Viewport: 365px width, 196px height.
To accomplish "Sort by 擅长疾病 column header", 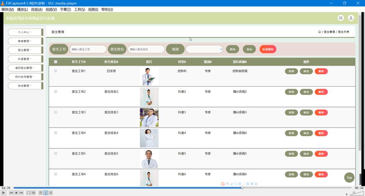I will coord(240,62).
